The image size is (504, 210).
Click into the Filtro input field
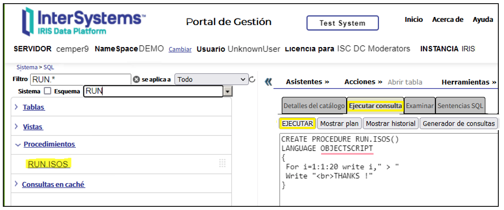pyautogui.click(x=80, y=79)
